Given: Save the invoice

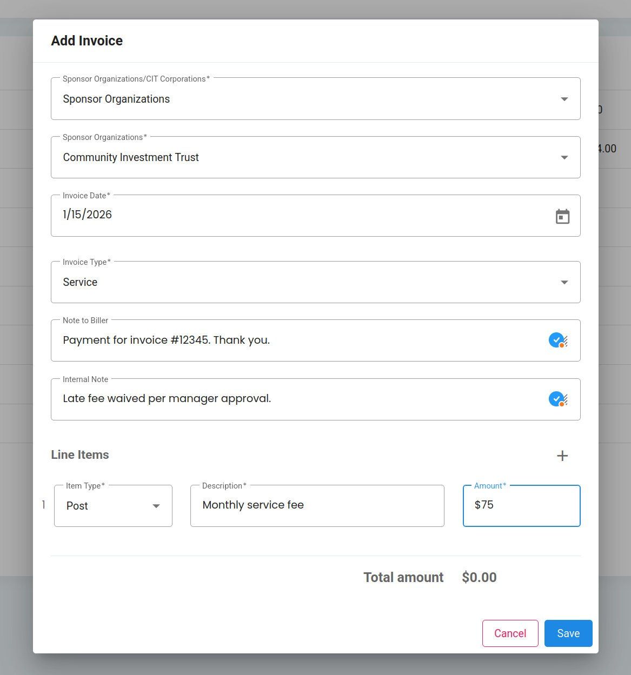Looking at the screenshot, I should pos(568,633).
